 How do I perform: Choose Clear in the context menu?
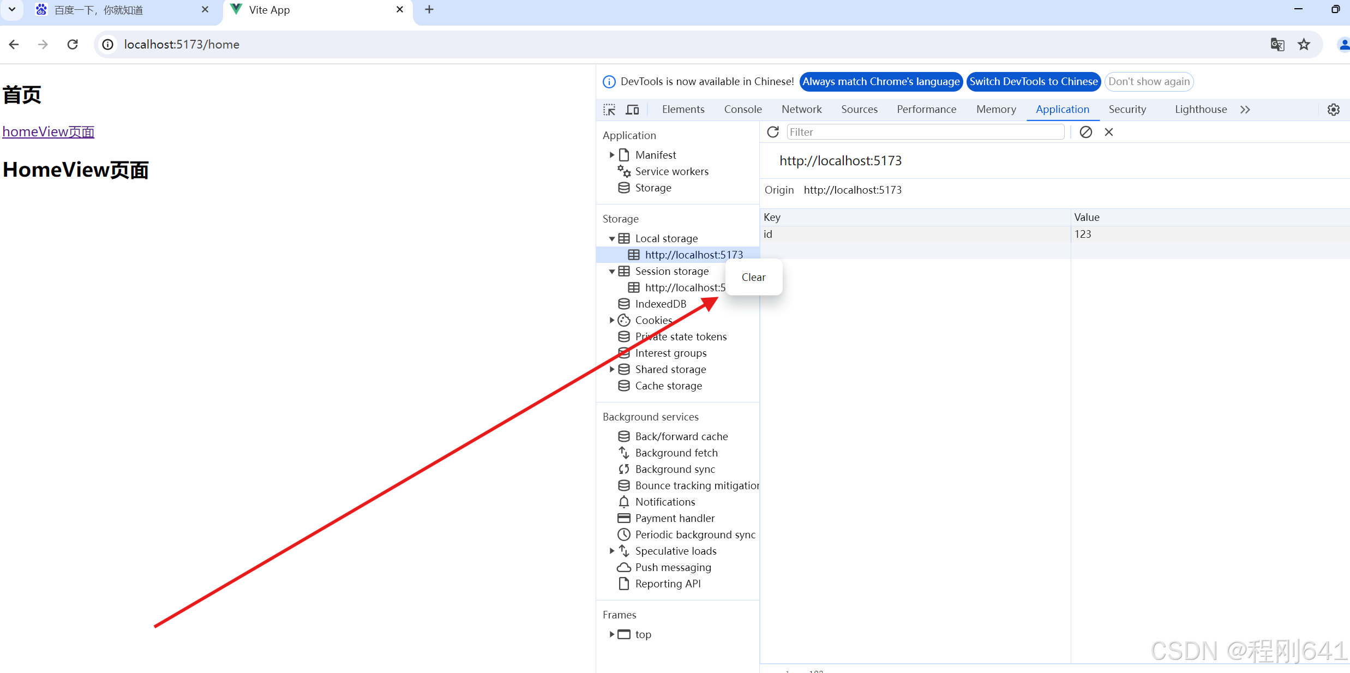(753, 277)
